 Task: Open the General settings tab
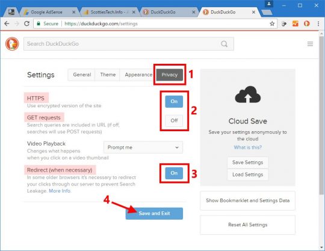point(82,75)
